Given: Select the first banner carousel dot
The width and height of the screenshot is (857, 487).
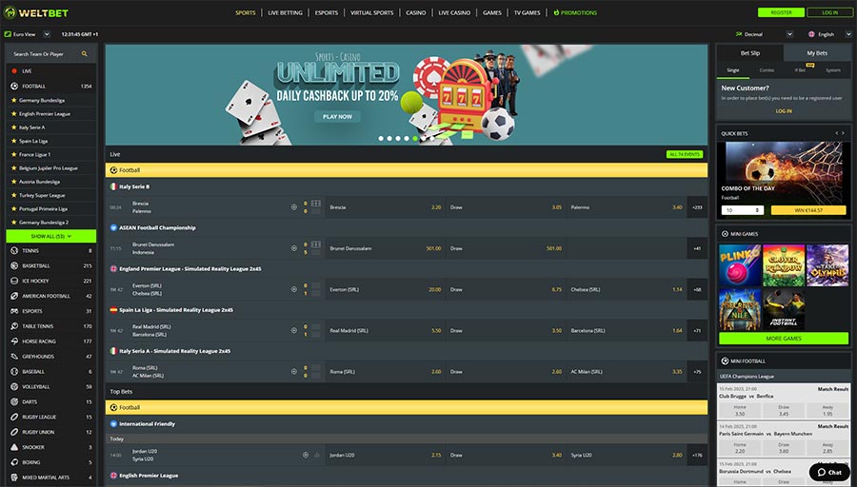Looking at the screenshot, I should [x=381, y=139].
